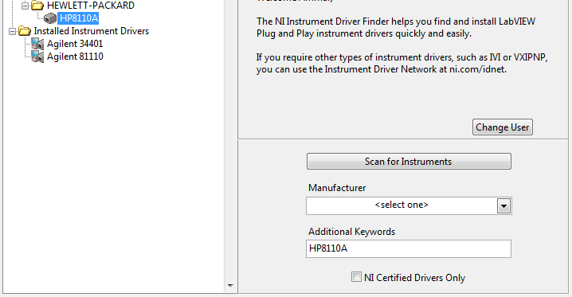The width and height of the screenshot is (572, 297).
Task: Collapse the HEWLETT-PACKARD tree node
Action: (25, 6)
